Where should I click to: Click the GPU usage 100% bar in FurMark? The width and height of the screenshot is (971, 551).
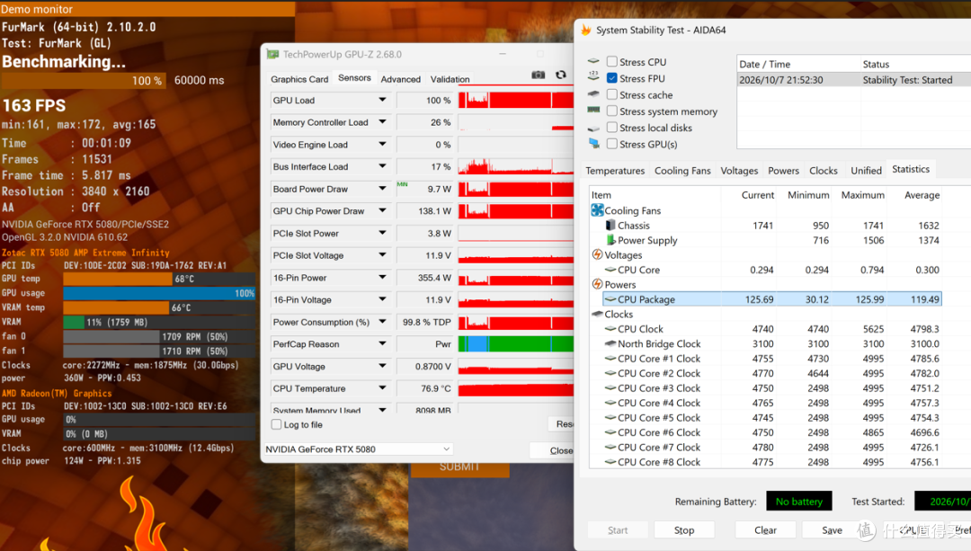point(160,293)
